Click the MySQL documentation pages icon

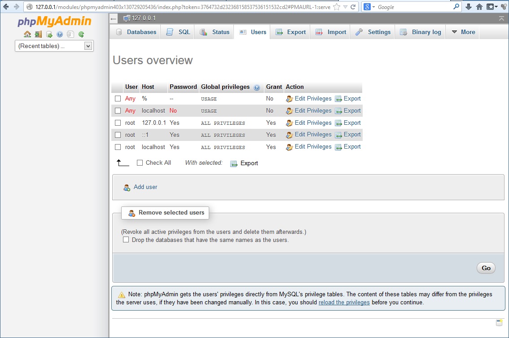[x=70, y=35]
